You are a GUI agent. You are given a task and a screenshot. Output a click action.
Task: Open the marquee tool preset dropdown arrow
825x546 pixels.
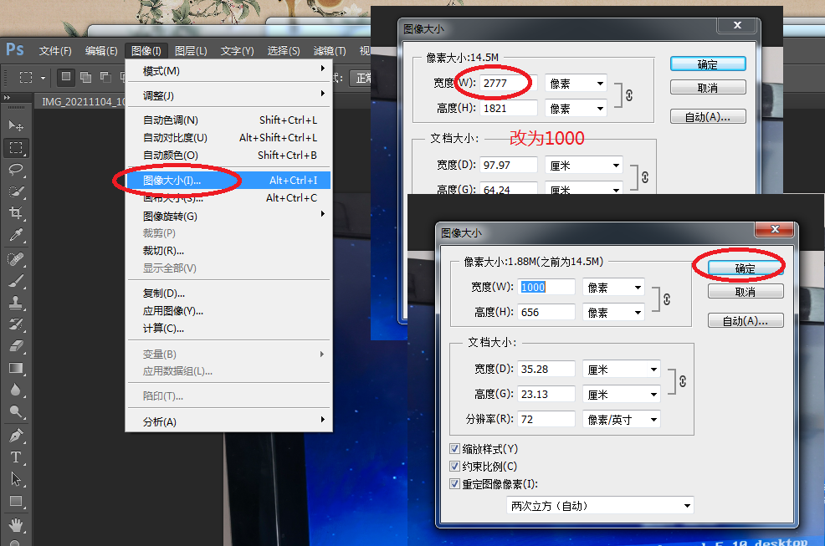[43, 78]
